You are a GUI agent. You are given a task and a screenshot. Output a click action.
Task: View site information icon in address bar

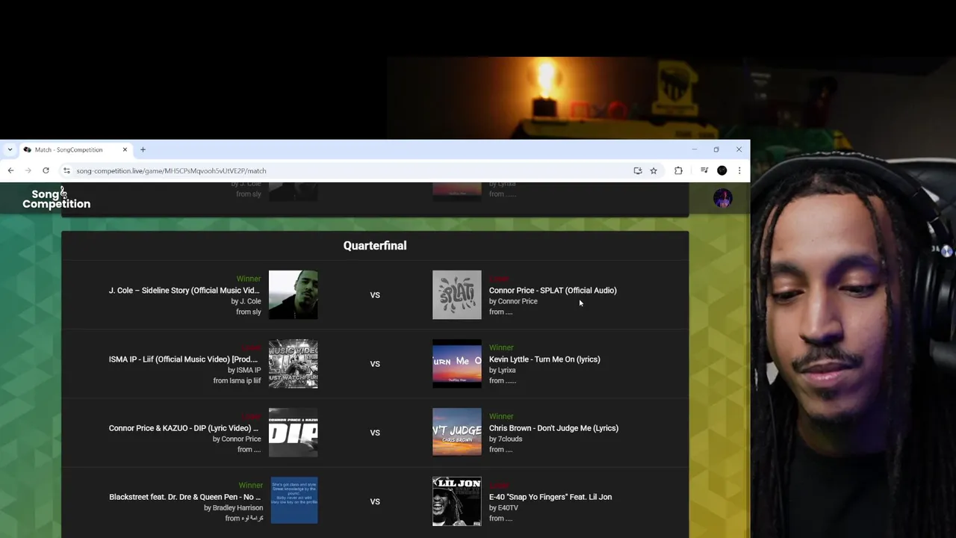click(x=66, y=170)
